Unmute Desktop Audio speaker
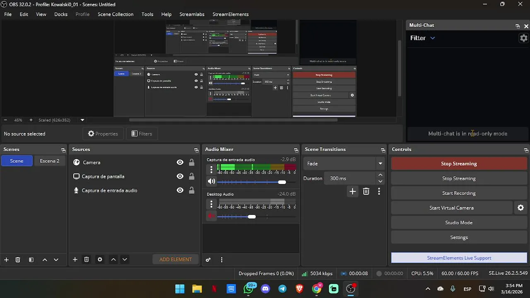The image size is (530, 298). [x=211, y=216]
